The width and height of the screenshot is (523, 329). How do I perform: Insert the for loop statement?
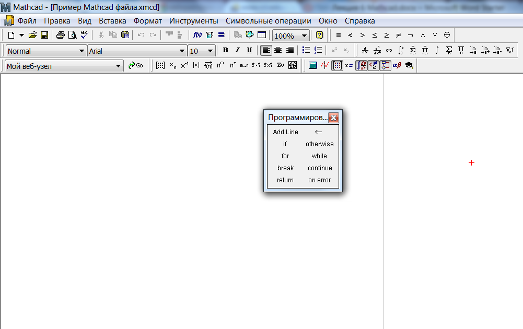285,156
